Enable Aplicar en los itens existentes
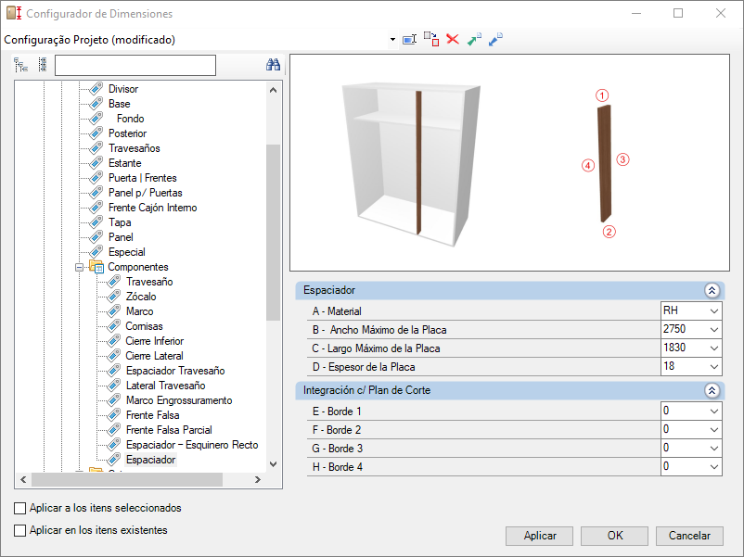This screenshot has height=557, width=744. tap(19, 530)
